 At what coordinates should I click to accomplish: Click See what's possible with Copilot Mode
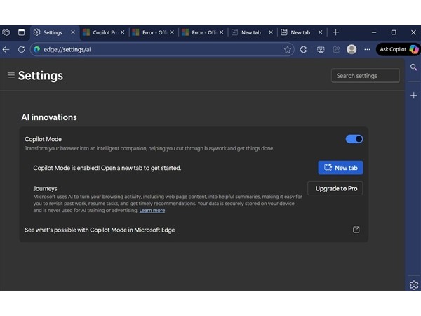point(100,230)
